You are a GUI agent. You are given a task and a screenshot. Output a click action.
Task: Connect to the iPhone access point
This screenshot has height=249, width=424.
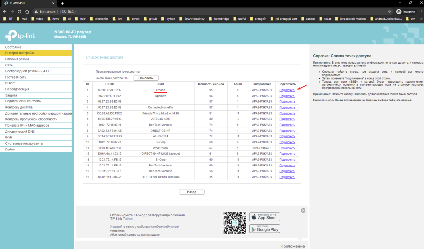[287, 90]
